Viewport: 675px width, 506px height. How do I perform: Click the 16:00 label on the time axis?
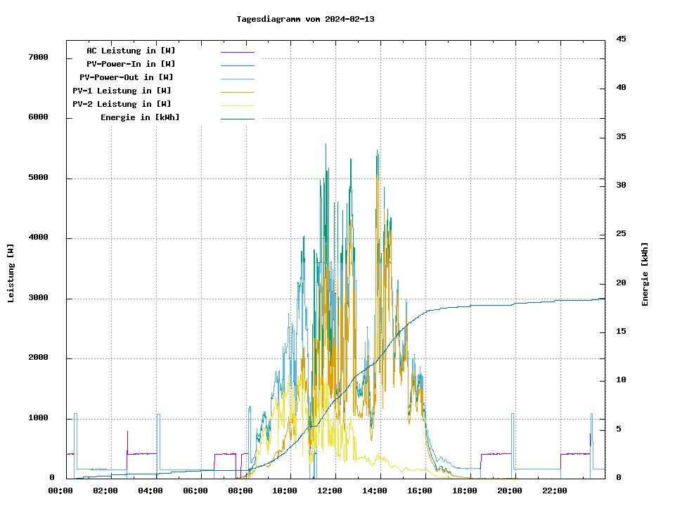[420, 491]
